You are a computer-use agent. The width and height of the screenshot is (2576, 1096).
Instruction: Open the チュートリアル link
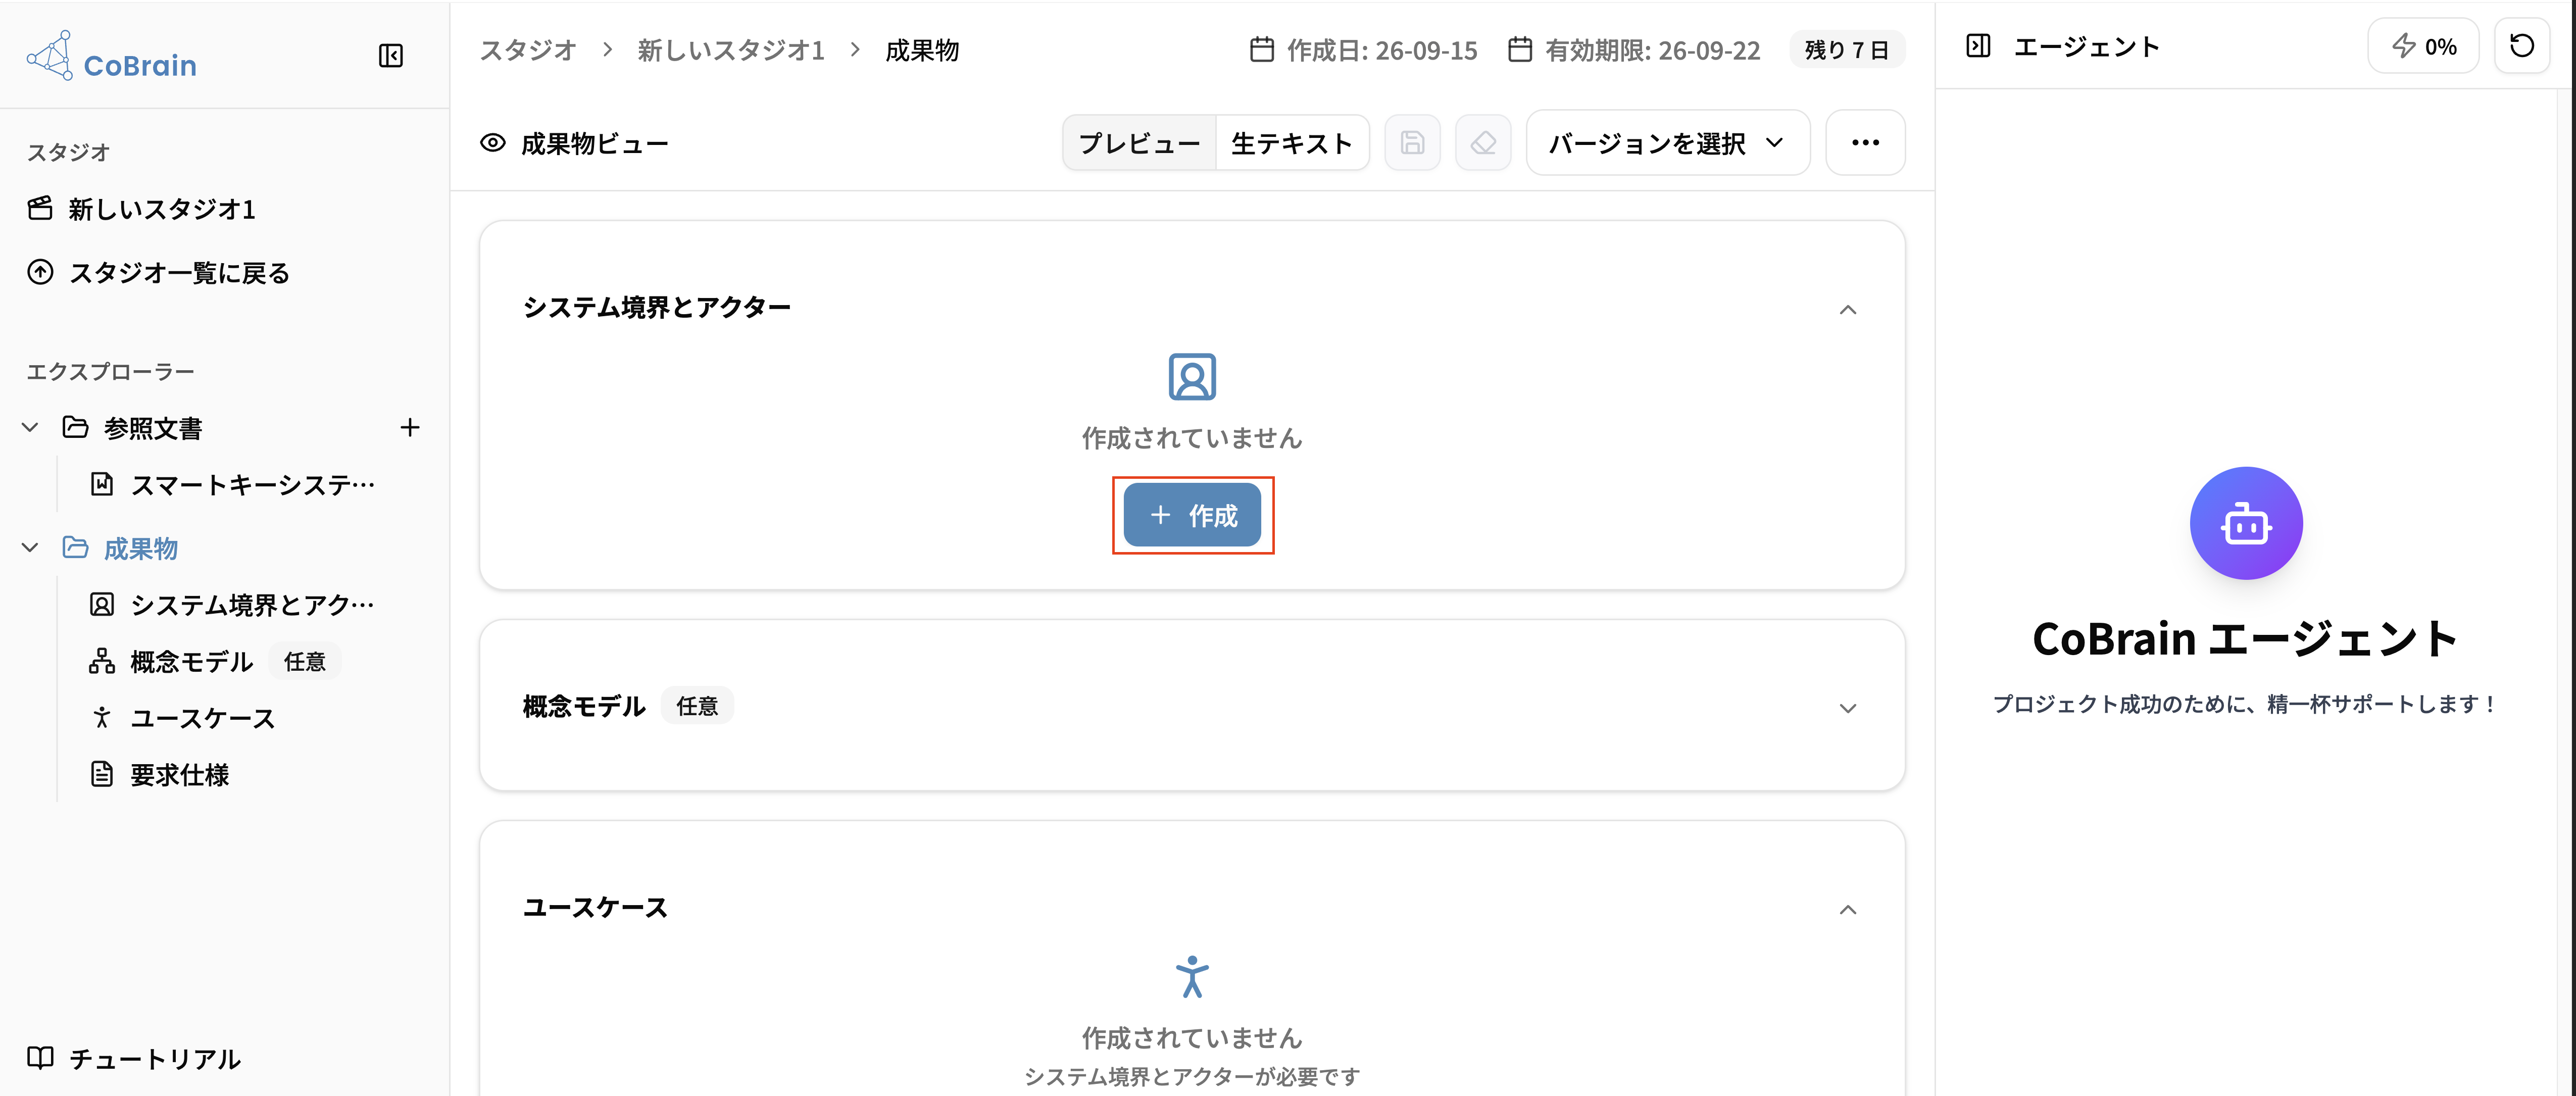(x=134, y=1059)
